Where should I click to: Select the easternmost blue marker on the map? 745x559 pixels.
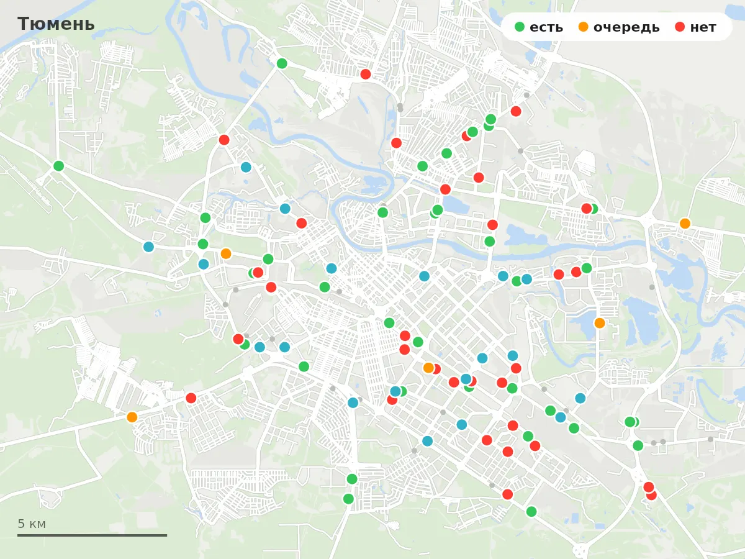point(580,398)
